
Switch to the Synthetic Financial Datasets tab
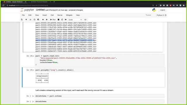[39, 2]
